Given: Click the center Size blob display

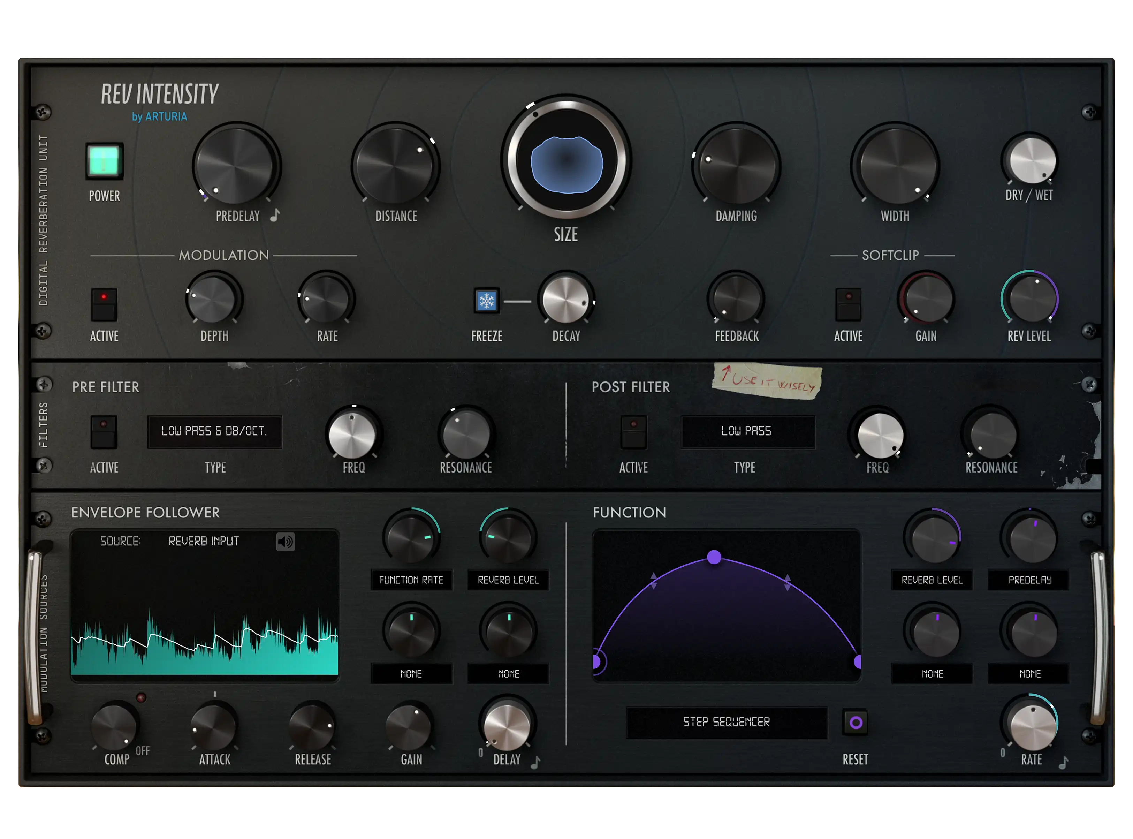Looking at the screenshot, I should pyautogui.click(x=566, y=164).
